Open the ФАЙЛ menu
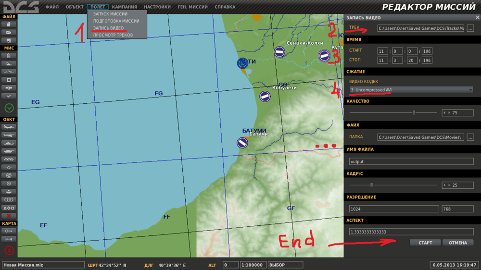The image size is (481, 270). pos(52,7)
